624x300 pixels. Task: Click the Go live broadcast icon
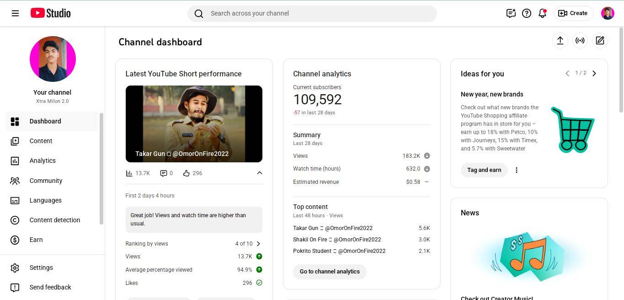(x=580, y=41)
